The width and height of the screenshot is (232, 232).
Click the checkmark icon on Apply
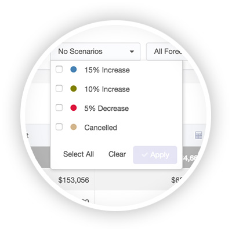click(x=144, y=155)
